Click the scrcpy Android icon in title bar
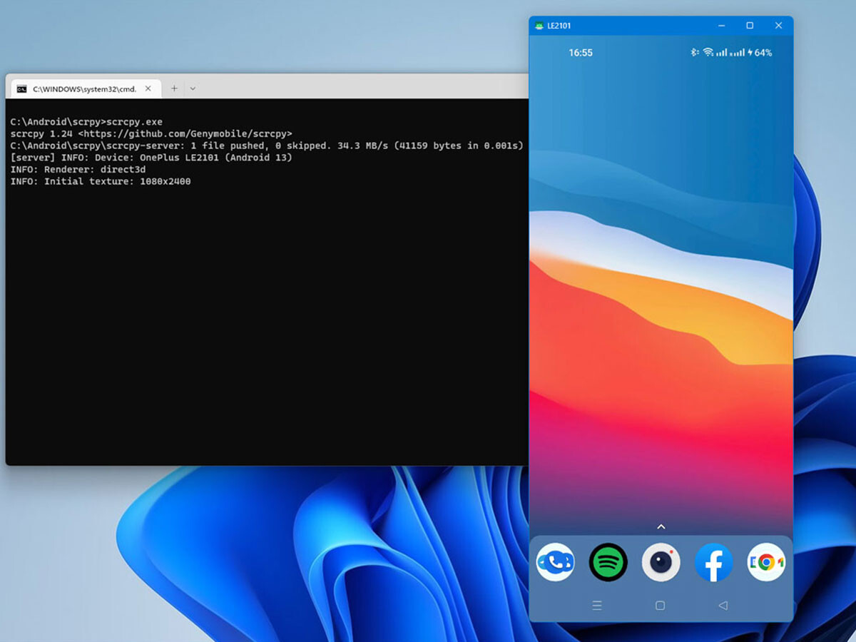The width and height of the screenshot is (856, 642). coord(539,26)
